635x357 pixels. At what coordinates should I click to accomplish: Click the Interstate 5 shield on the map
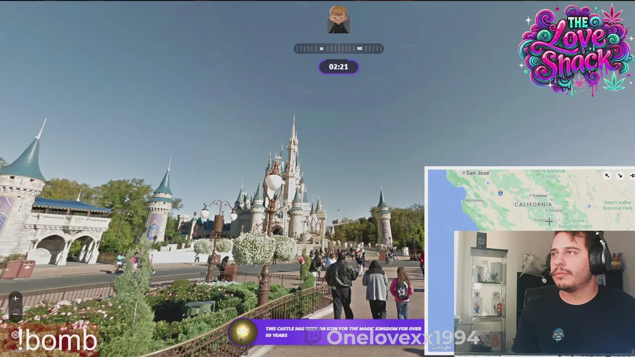point(500,192)
